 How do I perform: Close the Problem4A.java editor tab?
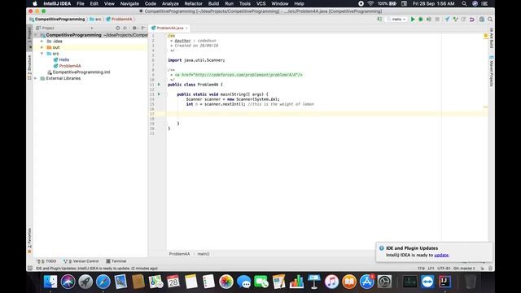186,28
